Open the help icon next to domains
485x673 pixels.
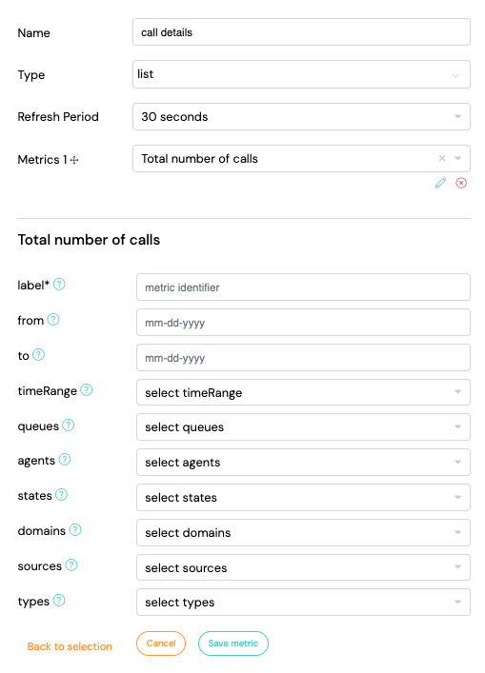tap(75, 529)
